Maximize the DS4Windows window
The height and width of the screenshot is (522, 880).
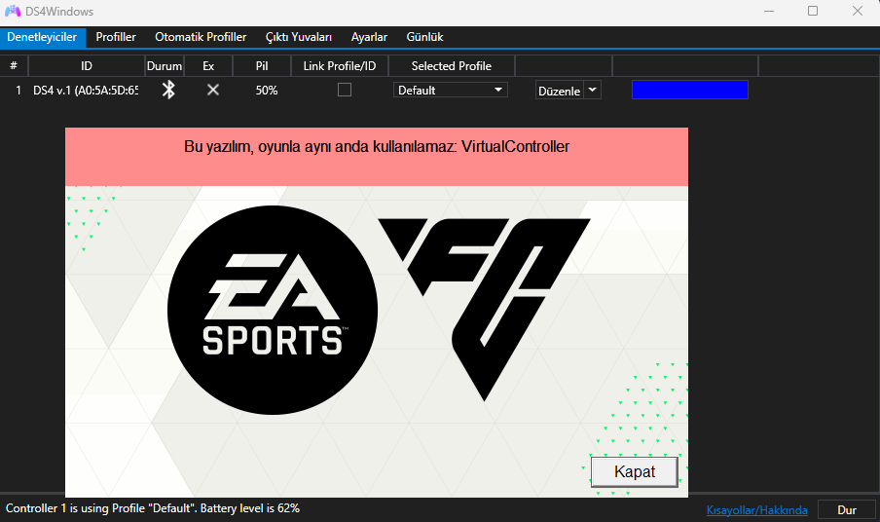click(813, 12)
